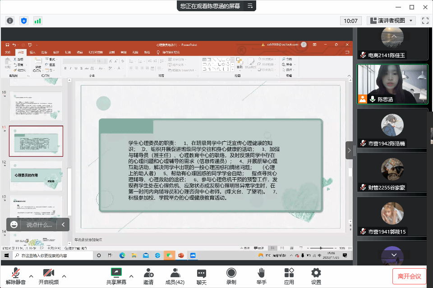Image resolution: width=433 pixels, height=288 pixels.
Task: Click the red 离开会议 button
Action: [409, 276]
